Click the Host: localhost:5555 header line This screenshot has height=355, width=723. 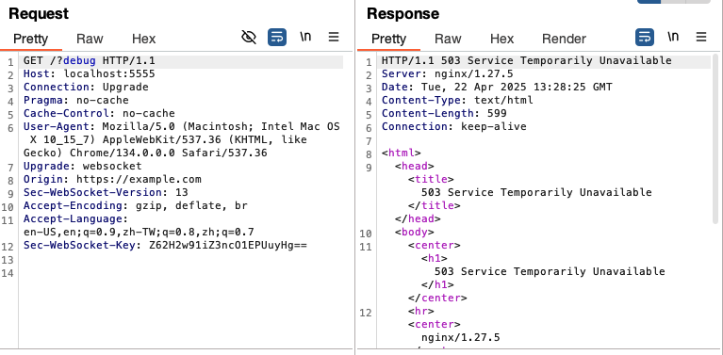[x=90, y=73]
